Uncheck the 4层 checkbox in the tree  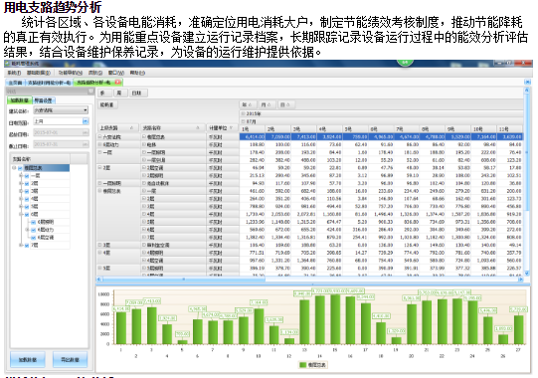pos(27,199)
